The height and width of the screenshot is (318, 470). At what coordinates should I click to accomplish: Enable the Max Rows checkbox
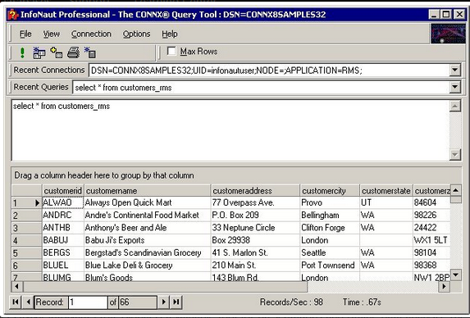[171, 51]
